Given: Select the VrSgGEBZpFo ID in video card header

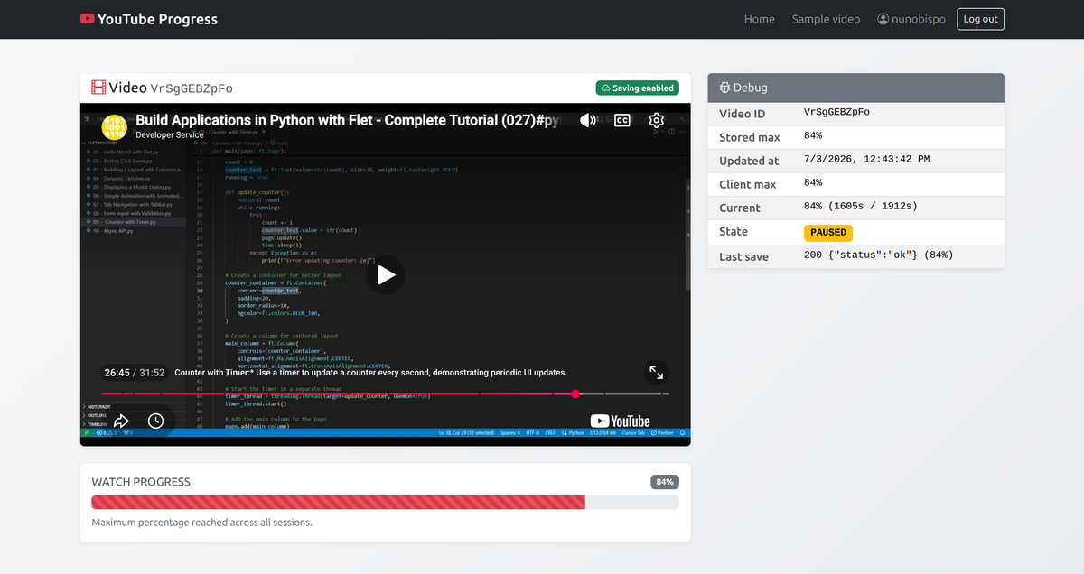Looking at the screenshot, I should point(192,88).
